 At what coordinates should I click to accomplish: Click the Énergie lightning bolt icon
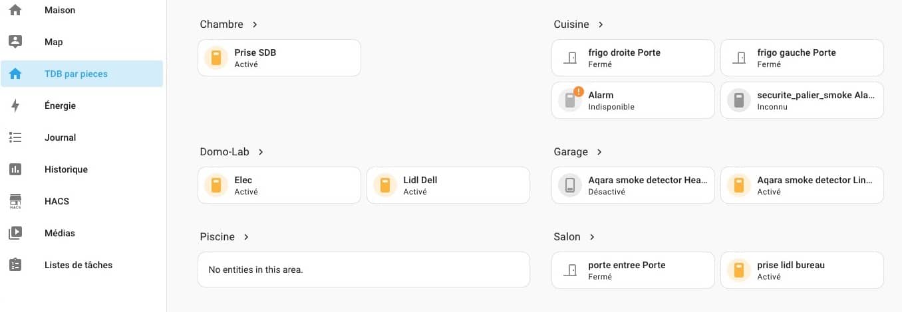point(15,106)
